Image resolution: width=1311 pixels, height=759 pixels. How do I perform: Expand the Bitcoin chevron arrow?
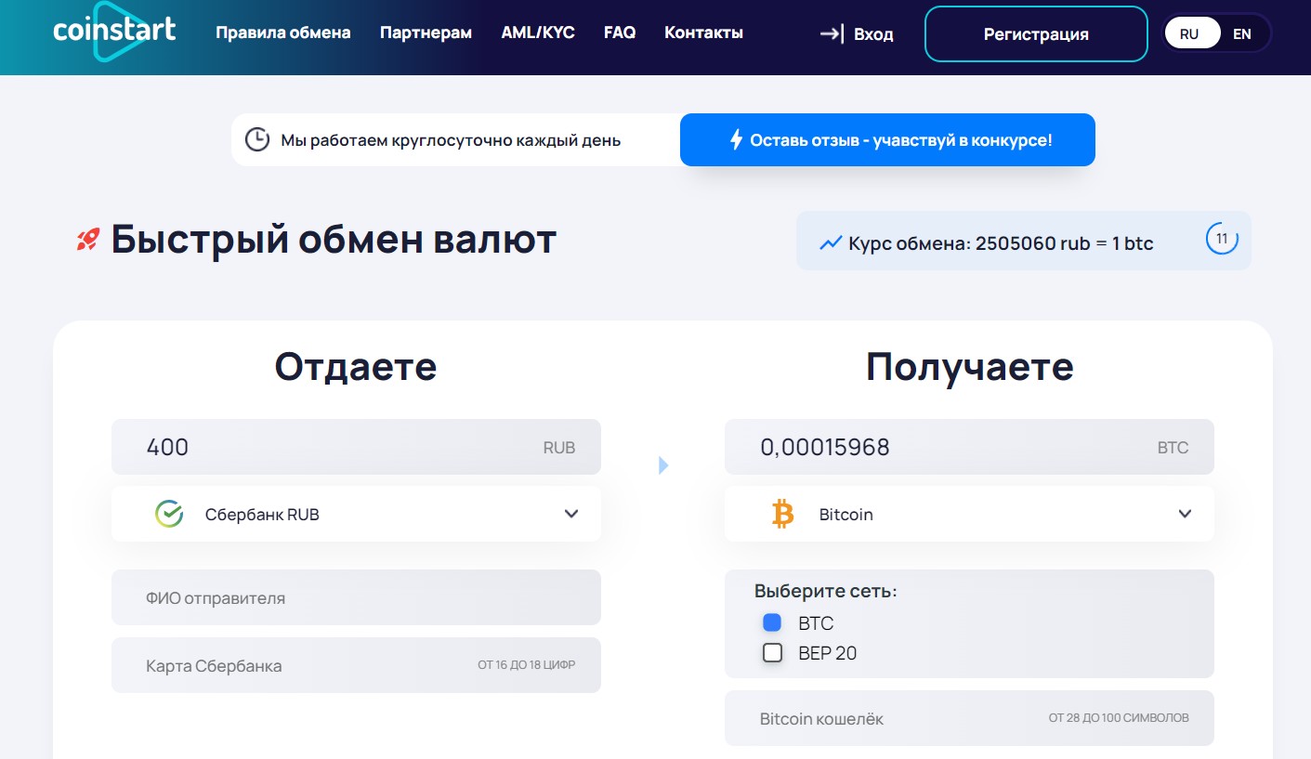1185,514
